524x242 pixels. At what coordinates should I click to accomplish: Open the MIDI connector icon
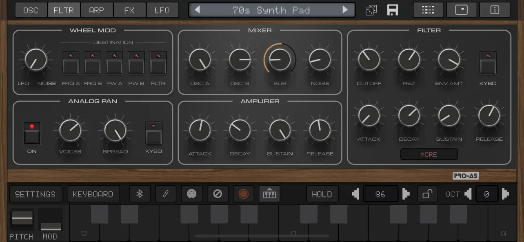[191, 194]
